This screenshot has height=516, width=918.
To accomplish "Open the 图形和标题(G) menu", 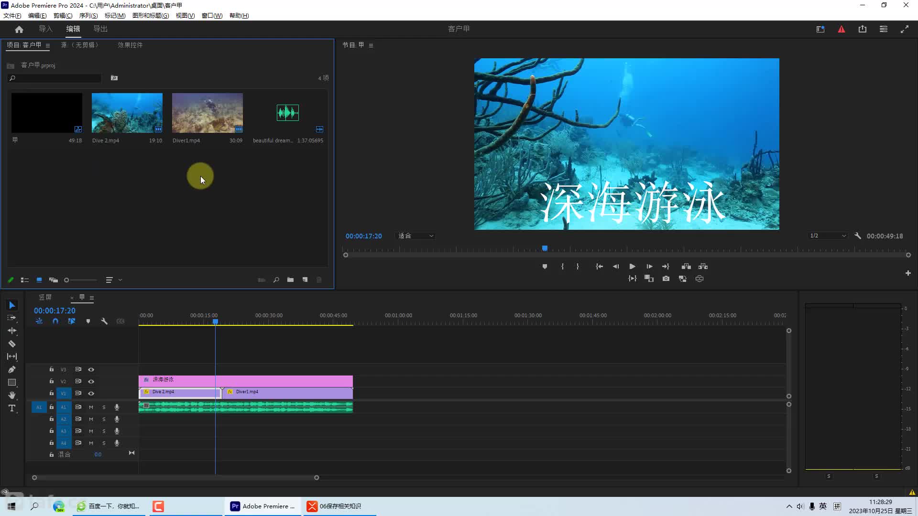I will [150, 16].
